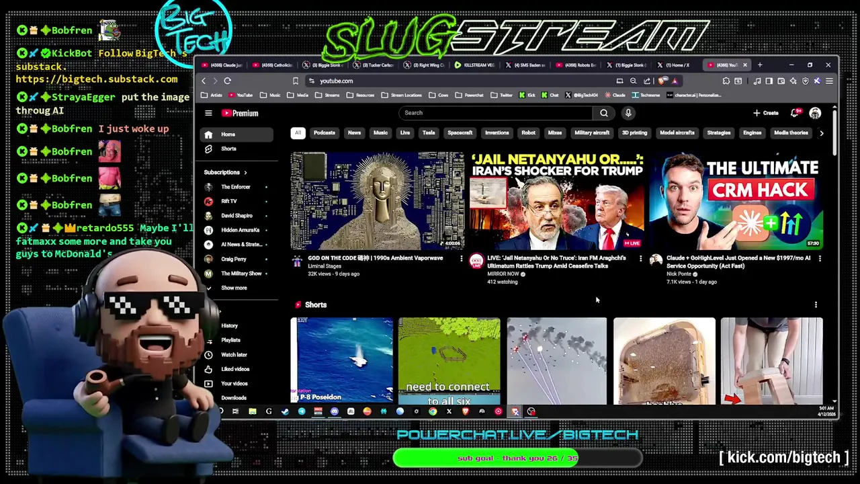Screen dimensions: 860x484
Task: Open the Kick bookmark
Action: point(527,95)
